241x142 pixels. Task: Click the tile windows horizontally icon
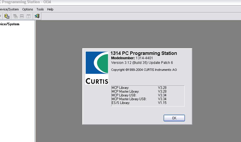[22, 16]
